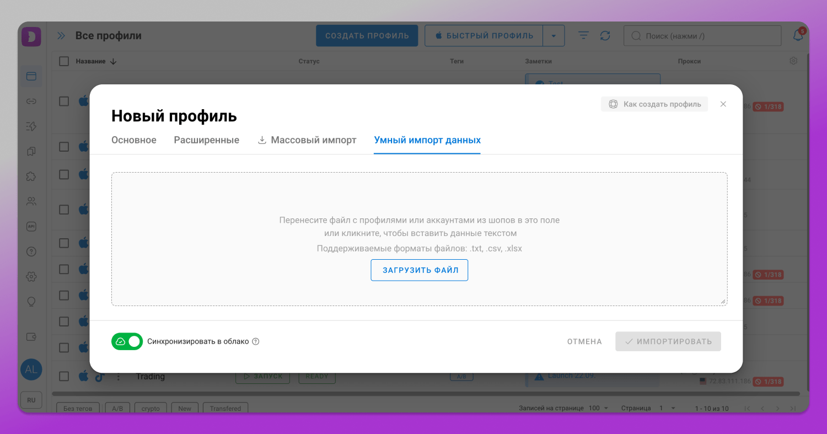
Task: Close the Новый профиль dialog
Action: tap(723, 104)
